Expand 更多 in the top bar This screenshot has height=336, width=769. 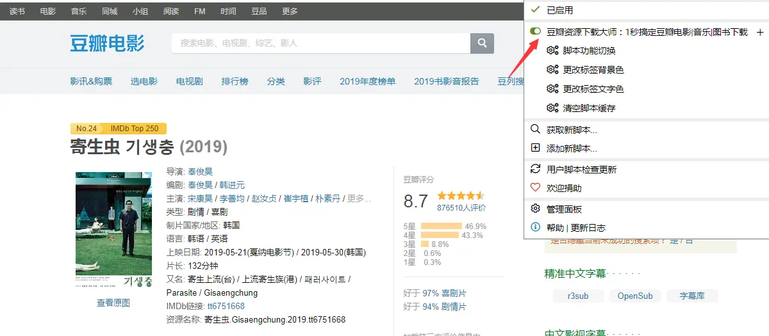(x=290, y=12)
